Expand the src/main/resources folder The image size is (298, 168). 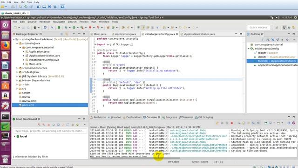[x=17, y=68]
